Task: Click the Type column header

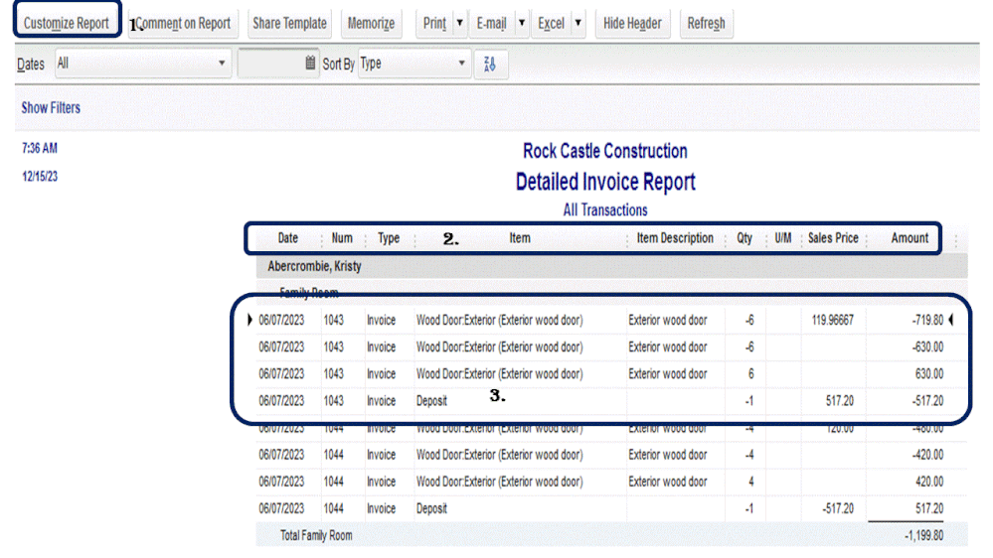Action: coord(389,238)
